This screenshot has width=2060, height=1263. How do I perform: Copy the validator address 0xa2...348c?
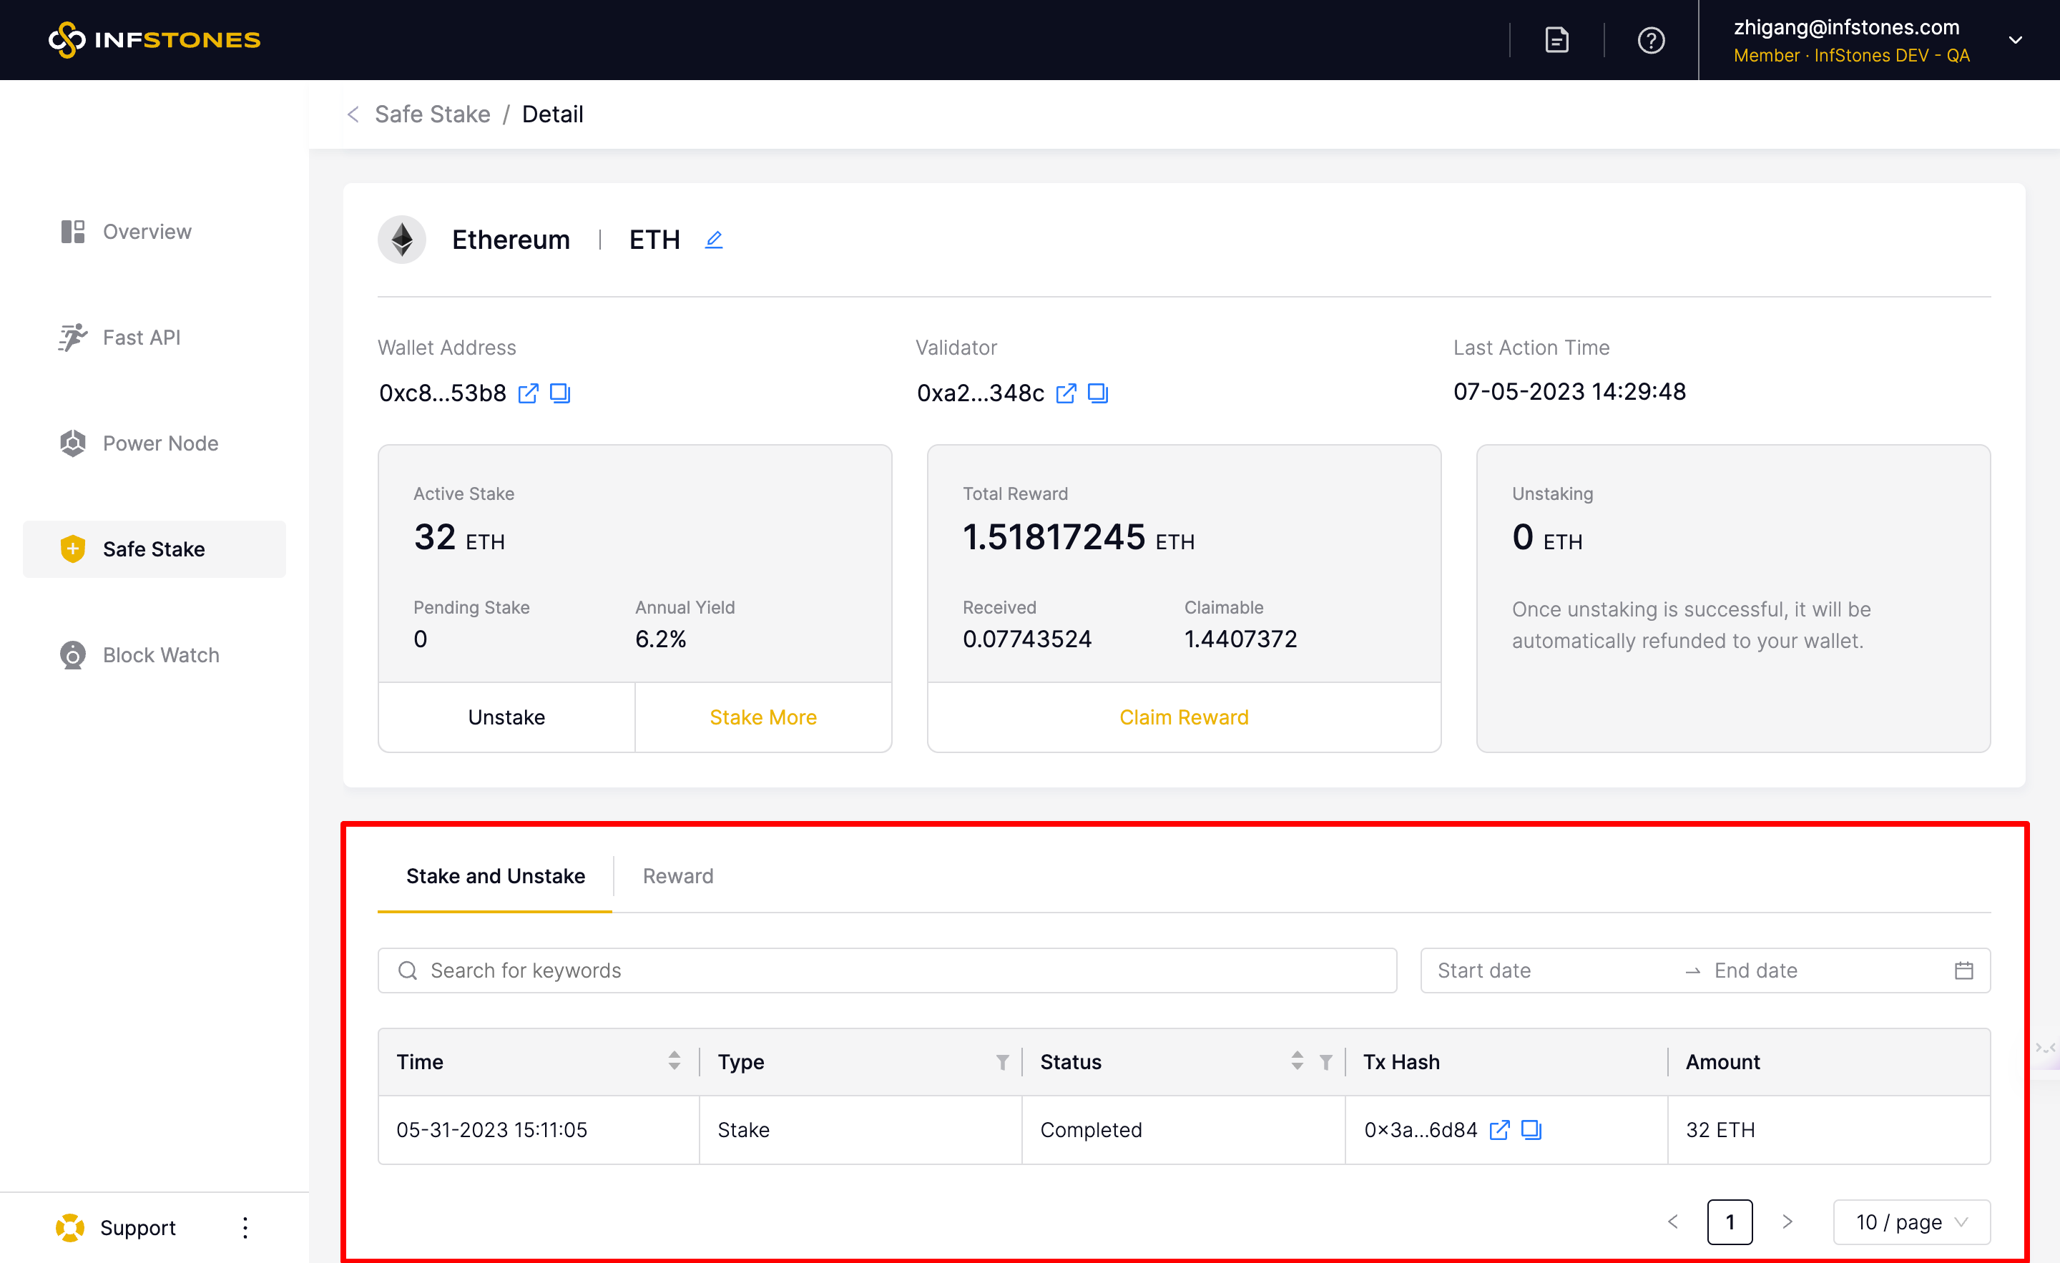pos(1098,393)
